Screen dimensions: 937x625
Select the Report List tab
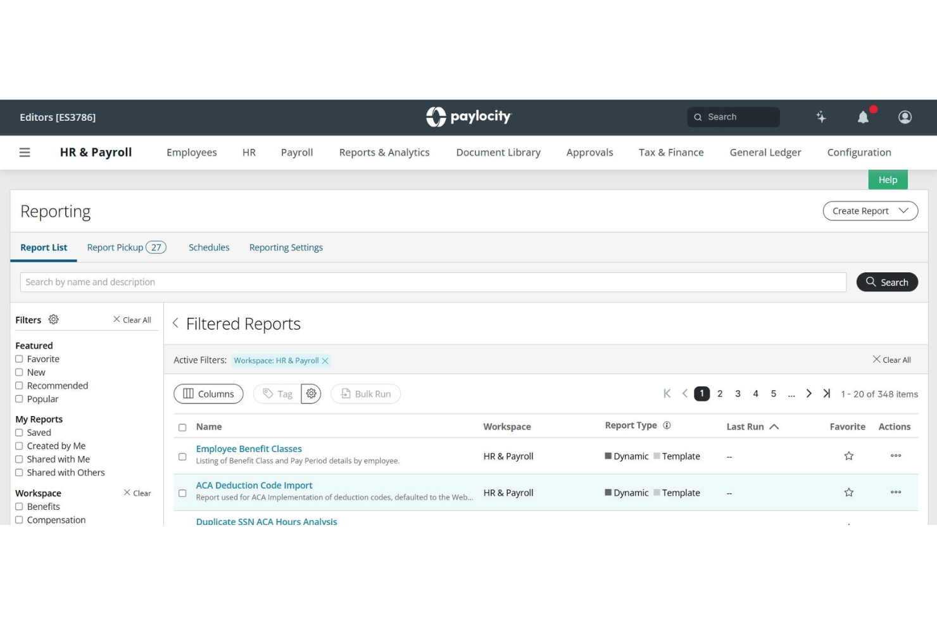[44, 248]
